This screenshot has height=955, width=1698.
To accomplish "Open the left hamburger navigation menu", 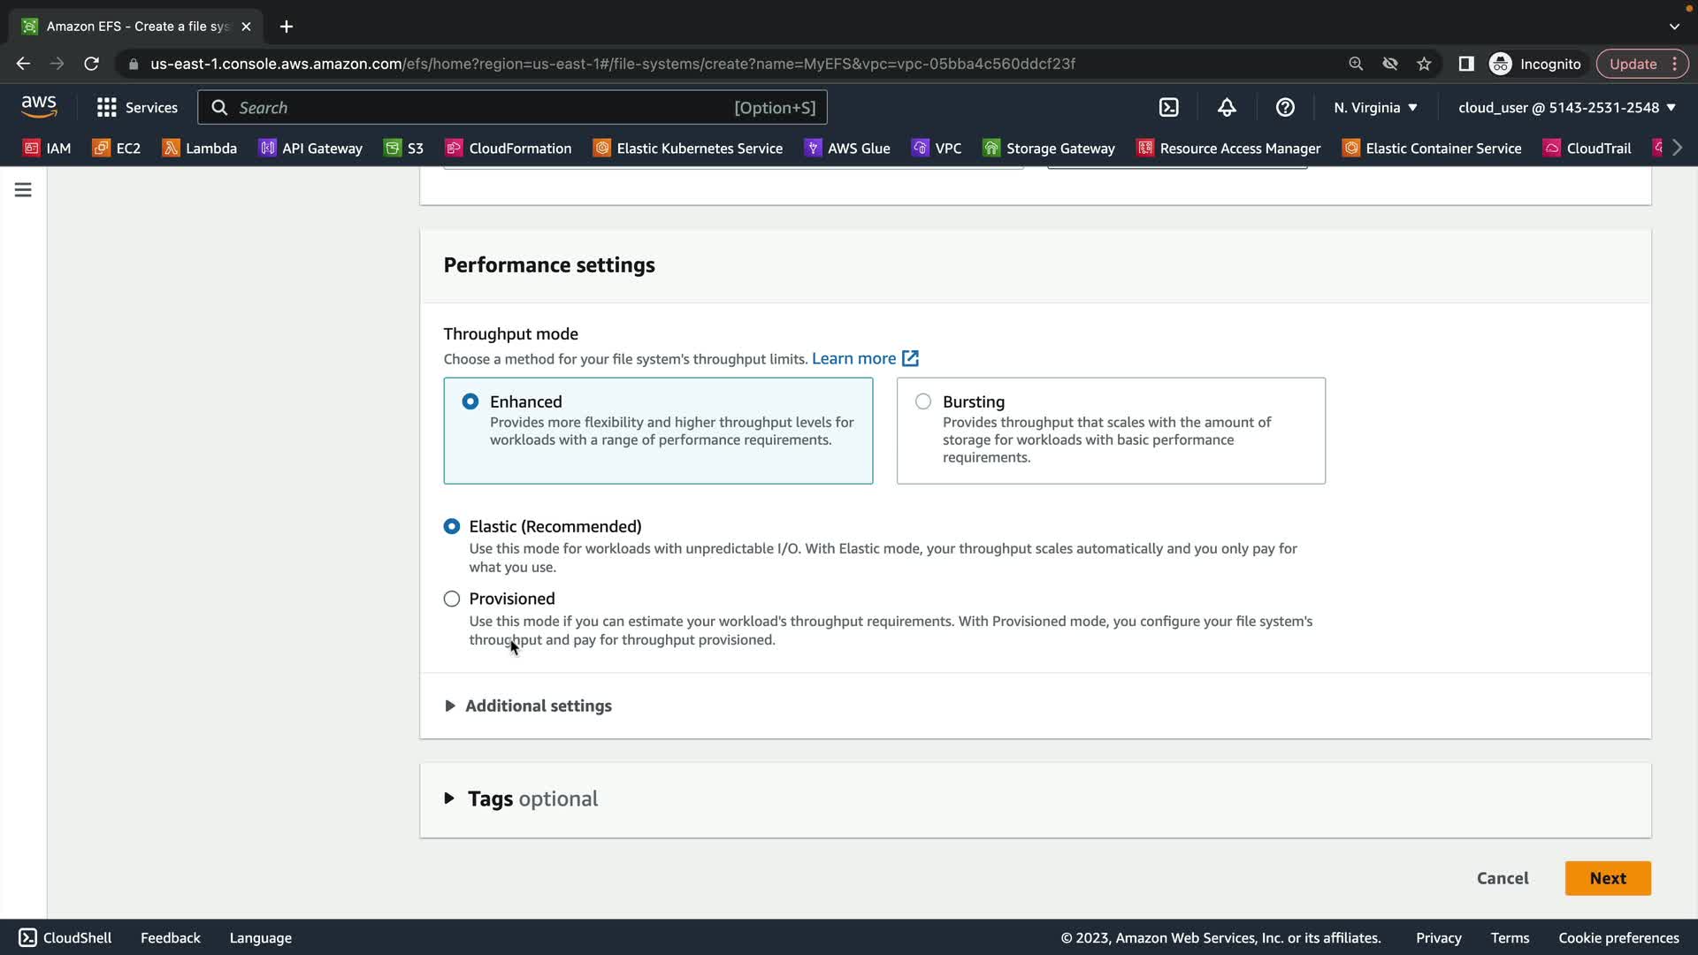I will pyautogui.click(x=23, y=190).
